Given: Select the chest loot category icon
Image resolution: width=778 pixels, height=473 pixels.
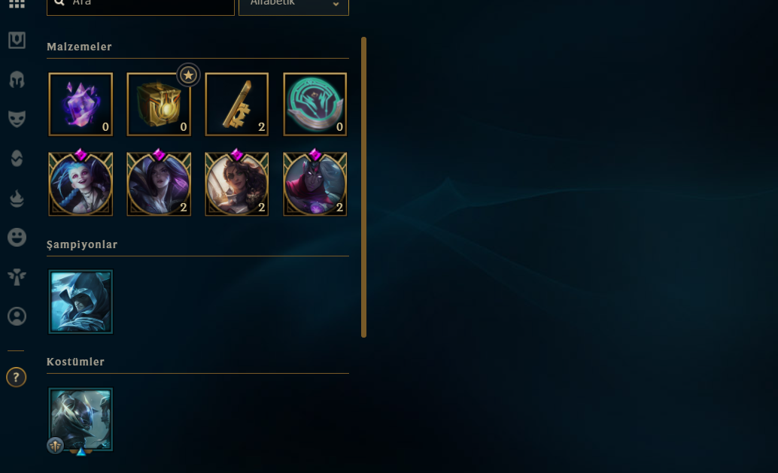Looking at the screenshot, I should [17, 40].
